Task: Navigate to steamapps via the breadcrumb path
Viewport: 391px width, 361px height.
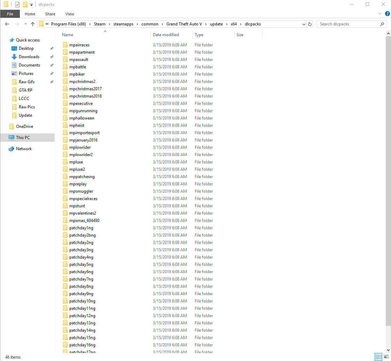Action: point(123,24)
